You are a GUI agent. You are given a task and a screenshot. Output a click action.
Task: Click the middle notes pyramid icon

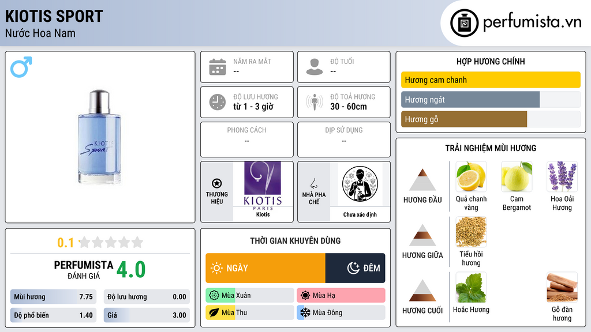click(422, 235)
